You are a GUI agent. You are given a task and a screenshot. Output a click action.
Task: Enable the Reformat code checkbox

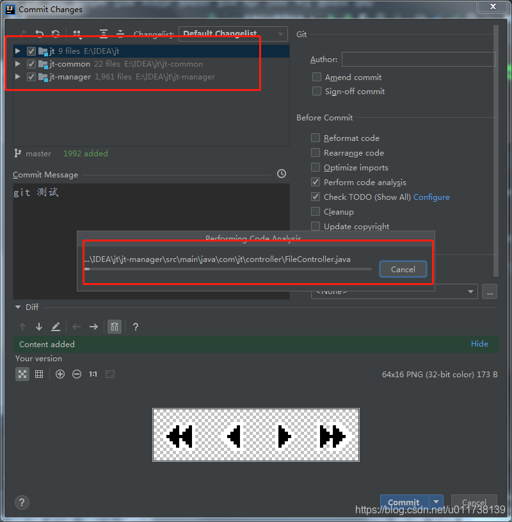[316, 138]
